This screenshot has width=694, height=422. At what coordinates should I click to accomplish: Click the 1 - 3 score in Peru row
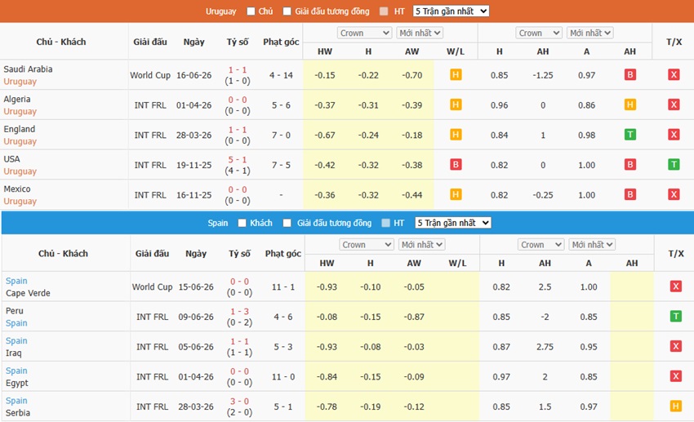tap(239, 312)
